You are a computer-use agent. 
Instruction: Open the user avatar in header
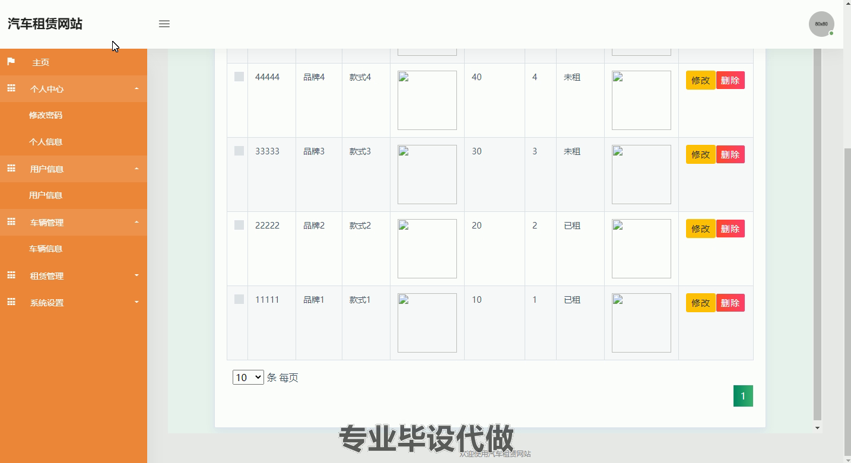tap(821, 24)
